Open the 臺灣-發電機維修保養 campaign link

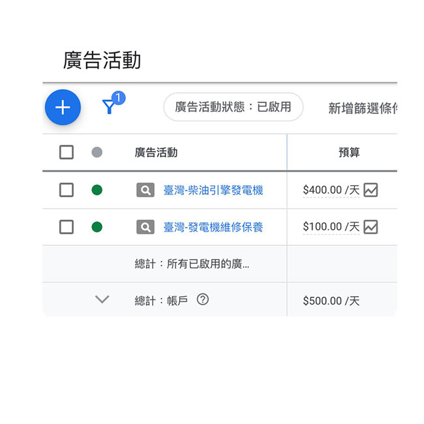tap(213, 227)
